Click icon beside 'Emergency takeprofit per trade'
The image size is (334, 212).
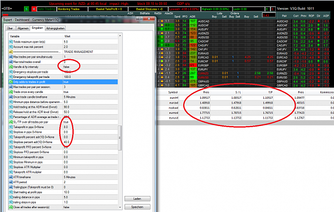pyautogui.click(x=11, y=77)
